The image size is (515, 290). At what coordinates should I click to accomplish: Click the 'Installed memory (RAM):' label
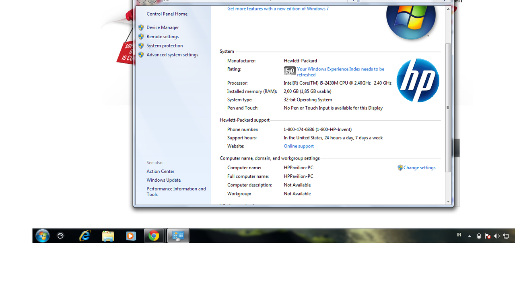pyautogui.click(x=252, y=91)
